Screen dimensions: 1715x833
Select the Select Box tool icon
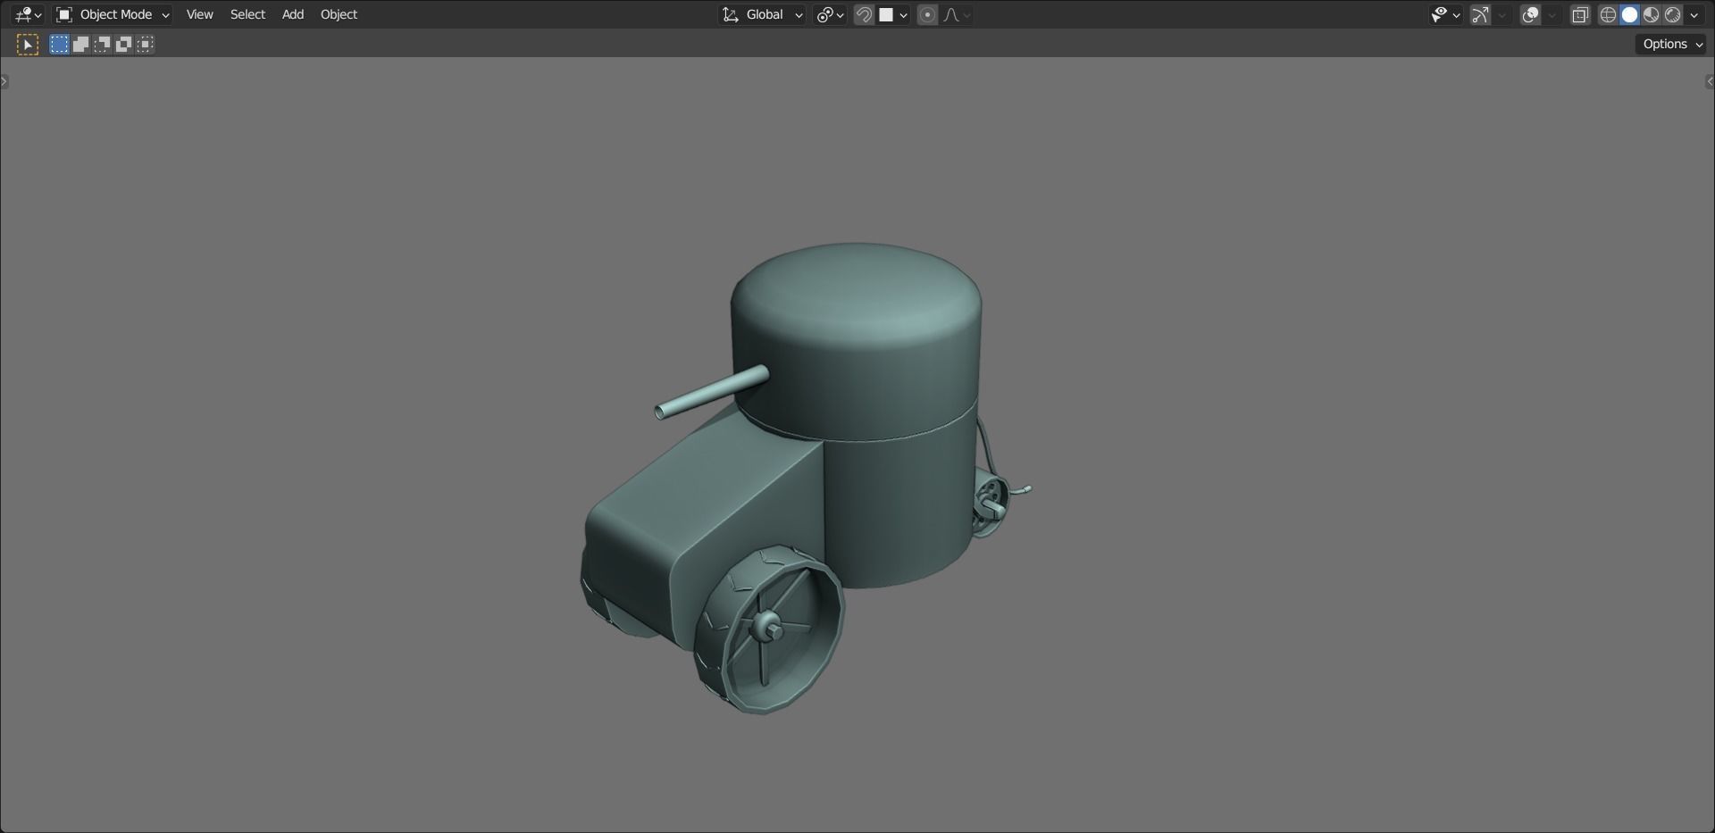tap(28, 44)
